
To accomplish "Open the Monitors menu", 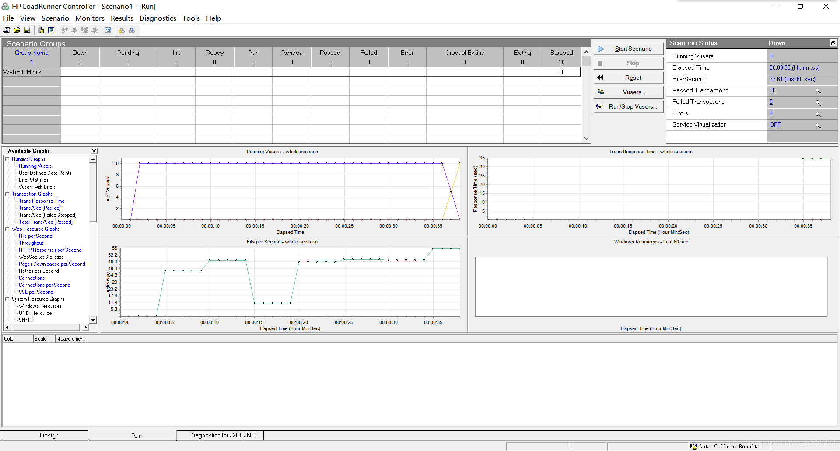I will point(90,18).
